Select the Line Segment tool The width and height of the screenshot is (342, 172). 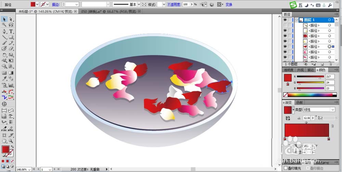[4, 37]
